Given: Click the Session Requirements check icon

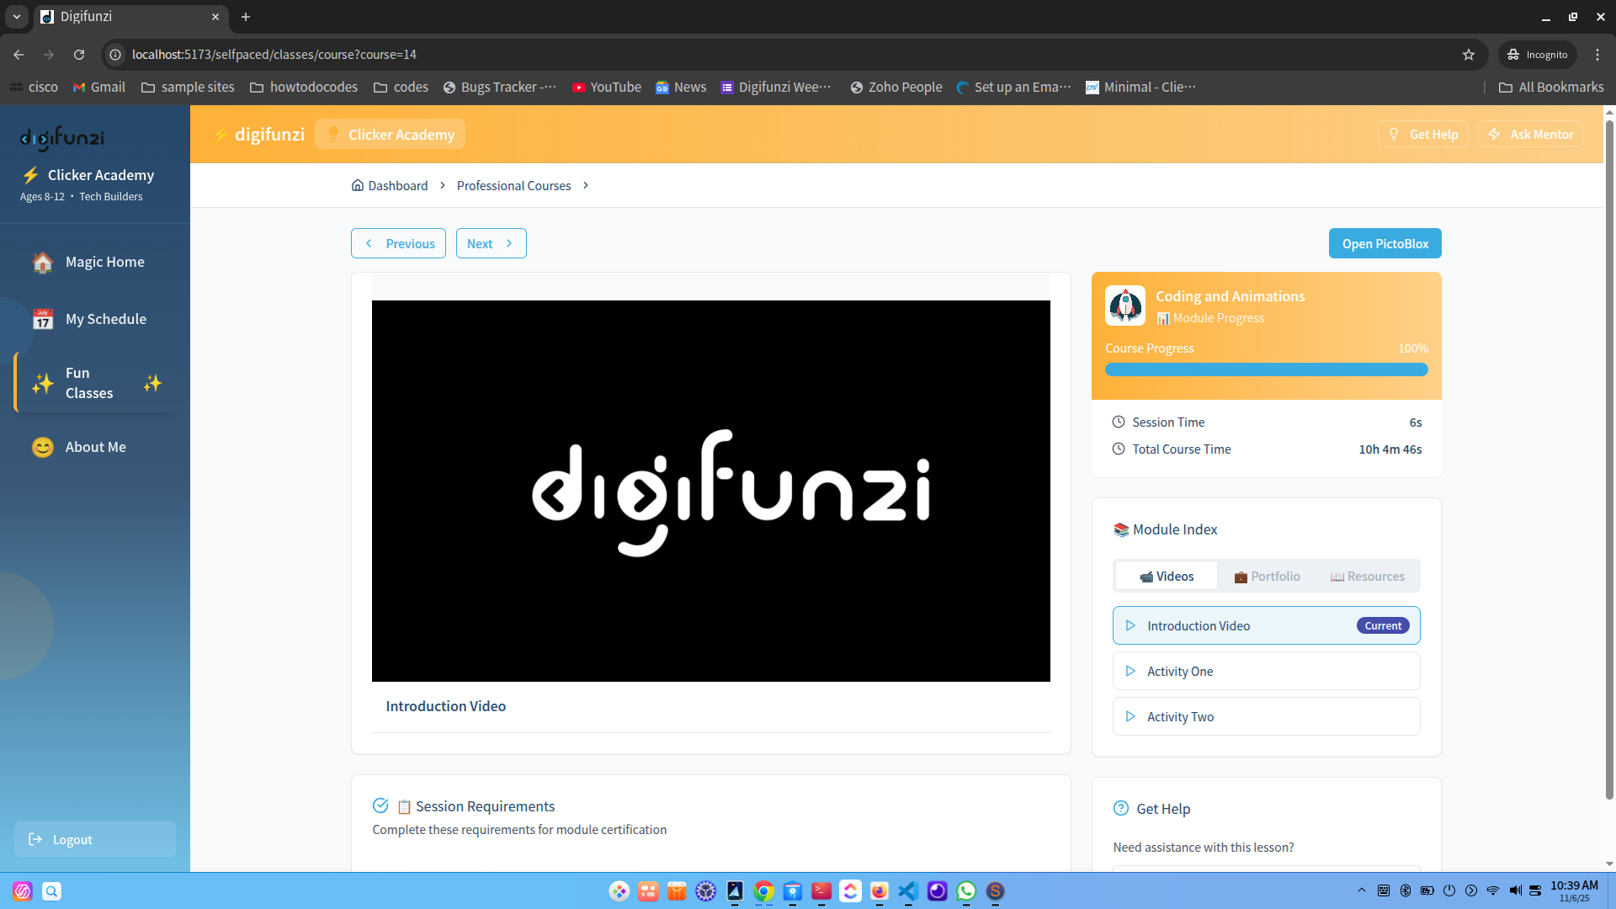Looking at the screenshot, I should tap(380, 806).
